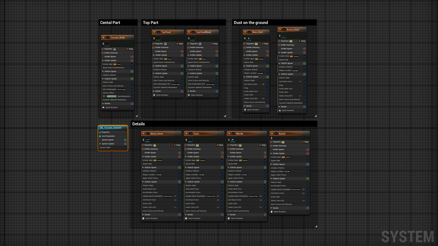Click Missile Vortex Force 001 scratch icon

261,207
